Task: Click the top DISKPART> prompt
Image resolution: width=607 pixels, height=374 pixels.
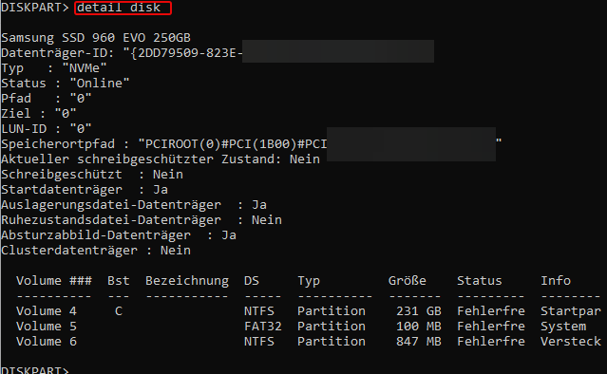Action: point(35,8)
